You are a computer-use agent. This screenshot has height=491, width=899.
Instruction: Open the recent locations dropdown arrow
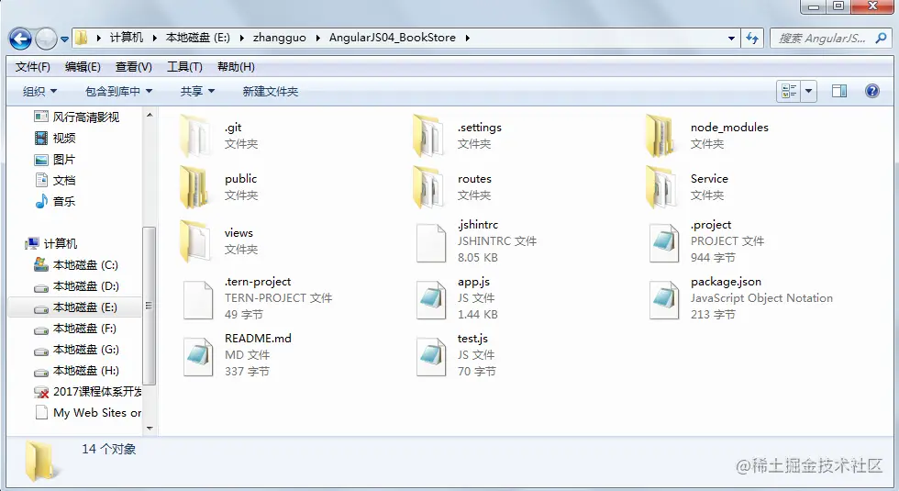click(x=64, y=39)
